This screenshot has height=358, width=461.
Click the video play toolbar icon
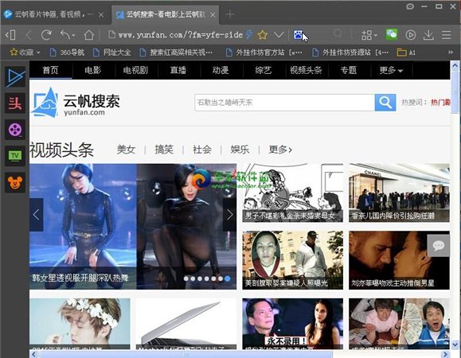[x=410, y=35]
